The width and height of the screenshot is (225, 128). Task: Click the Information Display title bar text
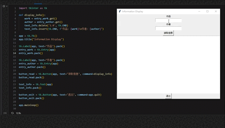(x=133, y=11)
